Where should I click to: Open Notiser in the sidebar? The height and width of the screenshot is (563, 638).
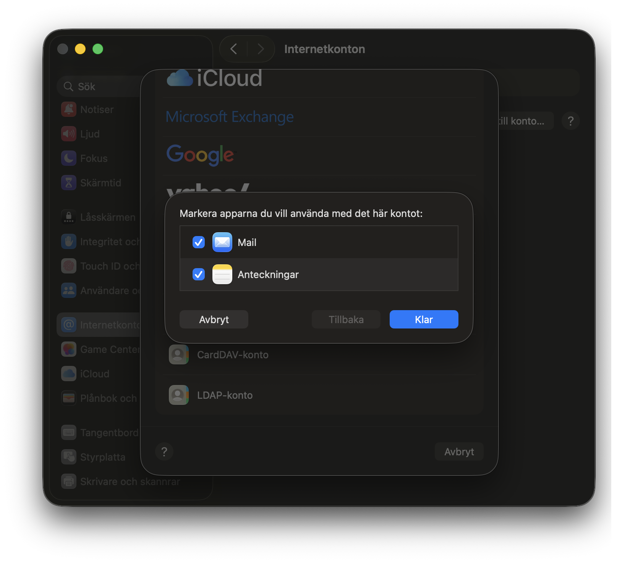pos(97,110)
